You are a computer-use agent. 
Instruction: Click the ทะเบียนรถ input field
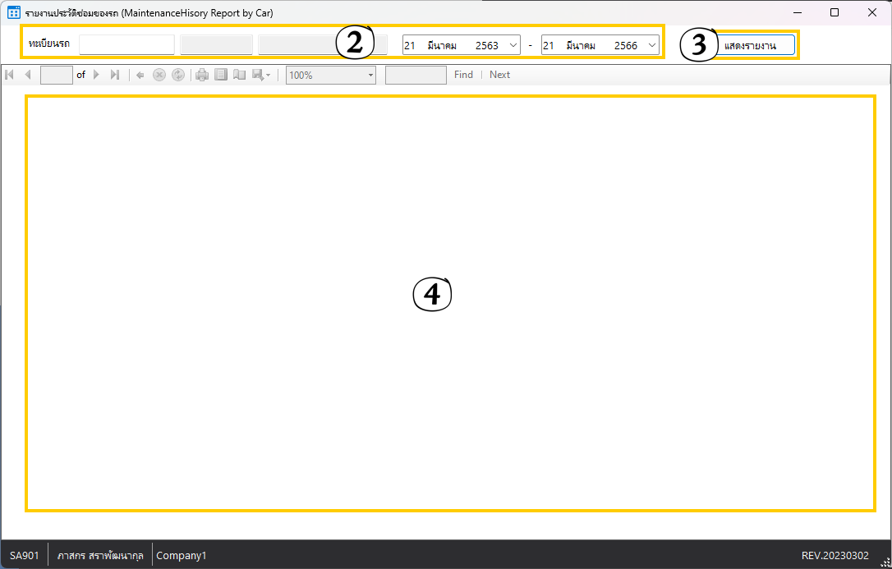[126, 44]
